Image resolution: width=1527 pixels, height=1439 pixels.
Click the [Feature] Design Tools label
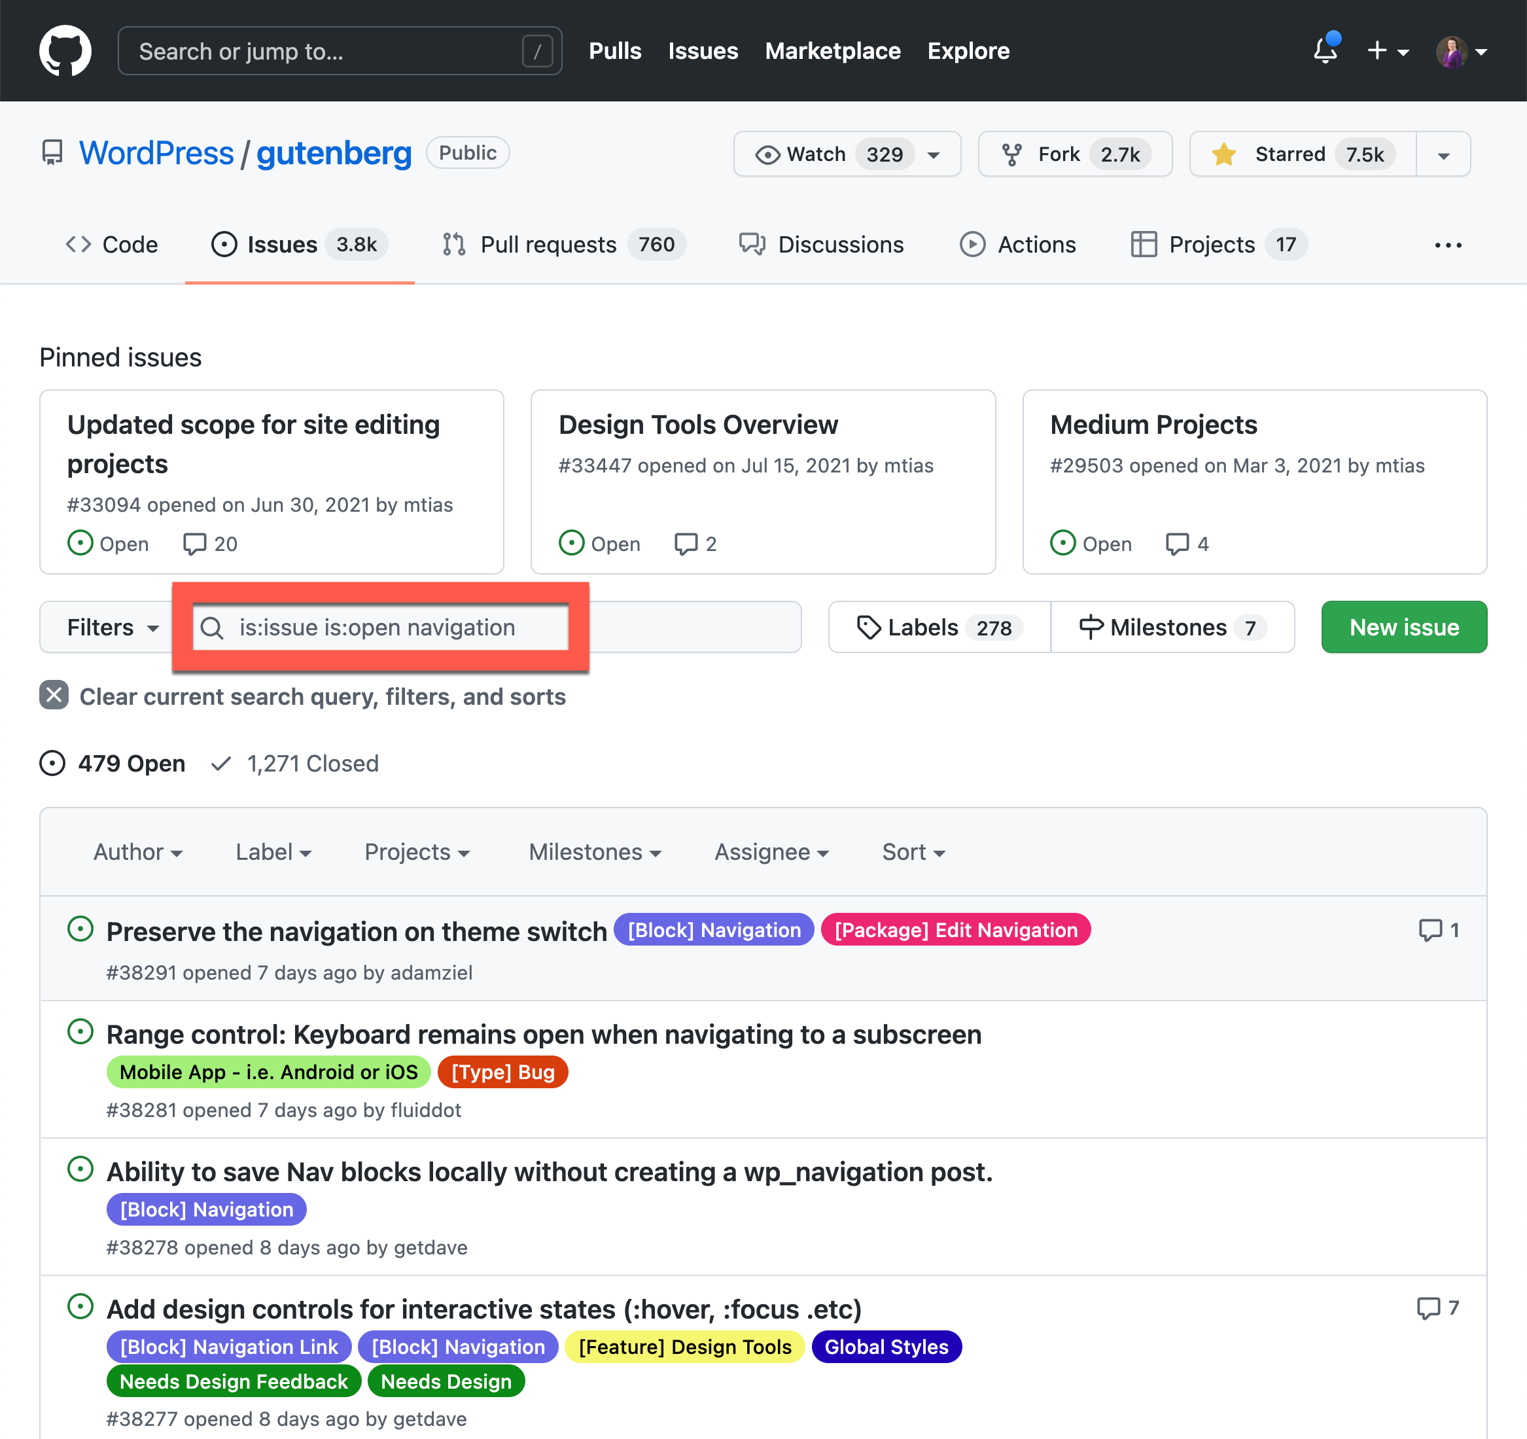pyautogui.click(x=684, y=1347)
